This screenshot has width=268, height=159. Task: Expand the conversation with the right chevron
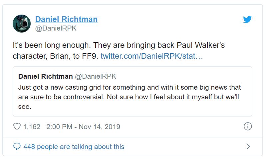(x=248, y=146)
